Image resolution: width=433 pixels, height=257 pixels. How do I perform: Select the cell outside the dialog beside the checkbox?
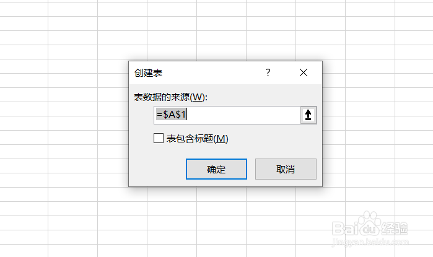pos(113,137)
